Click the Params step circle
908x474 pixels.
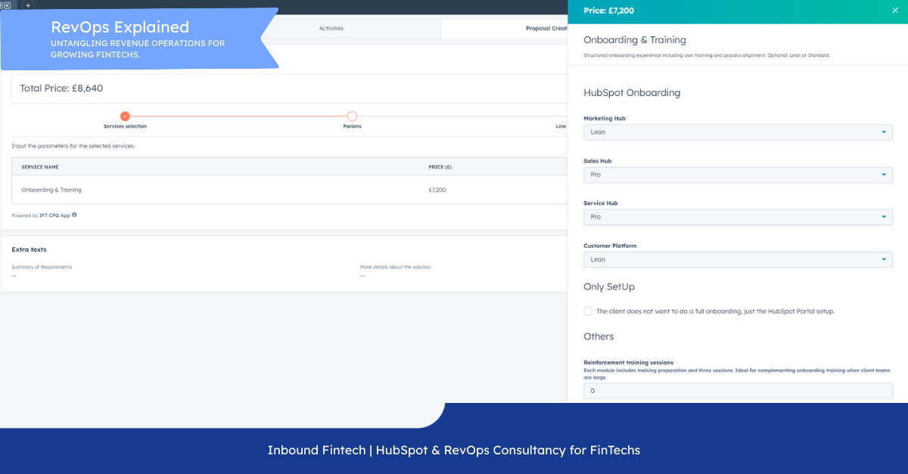(x=352, y=116)
